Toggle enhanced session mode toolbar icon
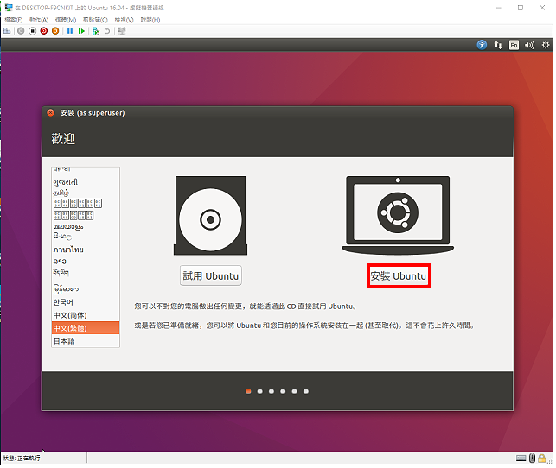 [x=122, y=31]
